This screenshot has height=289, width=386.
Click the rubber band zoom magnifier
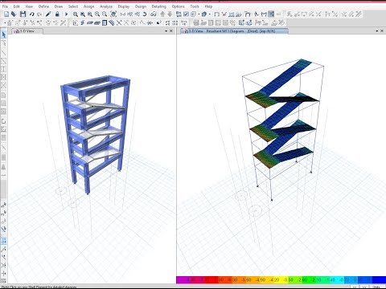pos(76,14)
